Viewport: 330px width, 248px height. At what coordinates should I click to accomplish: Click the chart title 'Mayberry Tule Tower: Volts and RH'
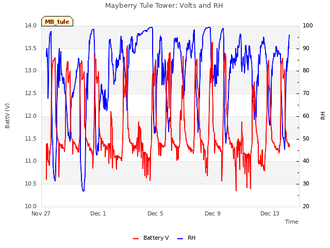164,6
